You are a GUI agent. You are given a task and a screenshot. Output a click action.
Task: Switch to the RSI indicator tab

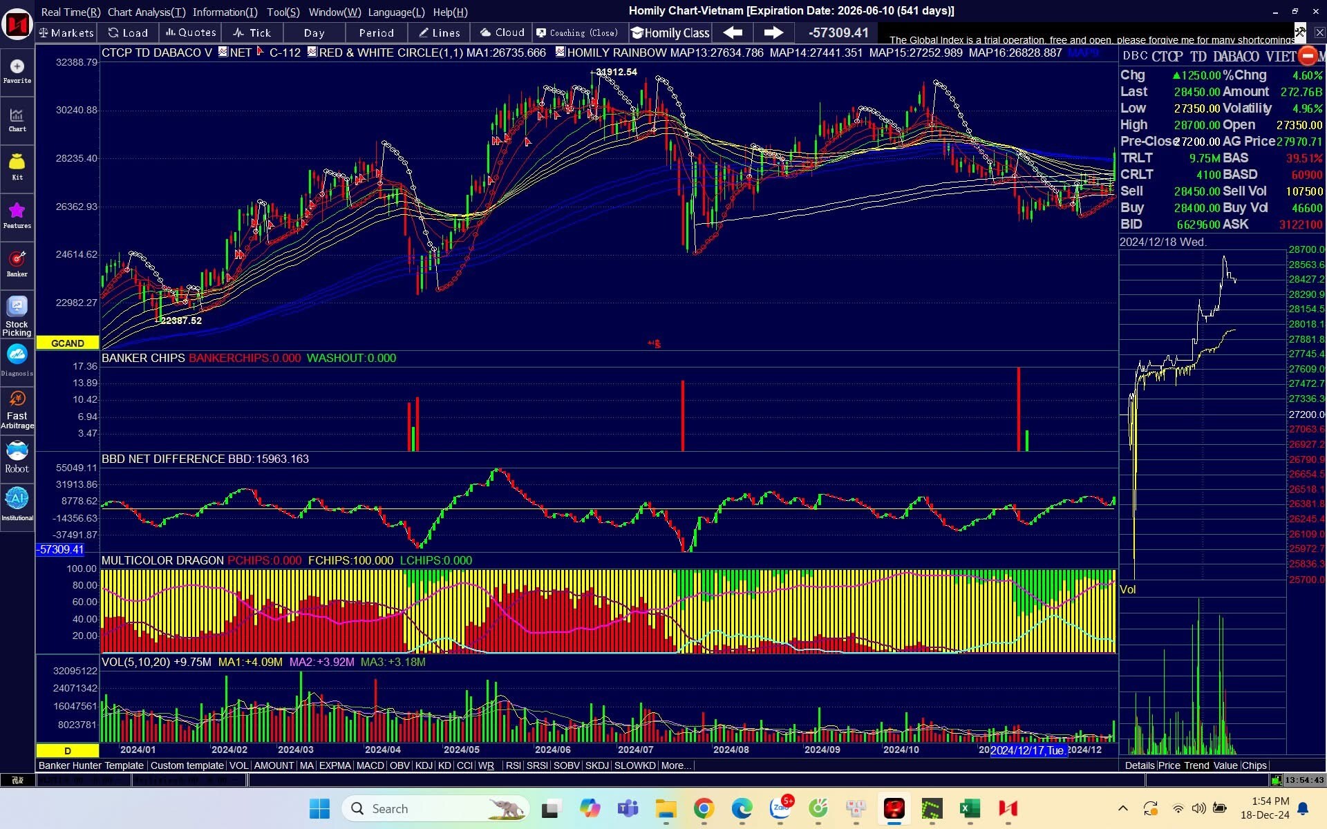[513, 765]
